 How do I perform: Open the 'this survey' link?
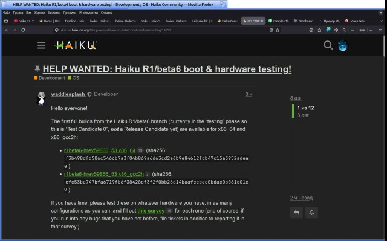(x=151, y=211)
